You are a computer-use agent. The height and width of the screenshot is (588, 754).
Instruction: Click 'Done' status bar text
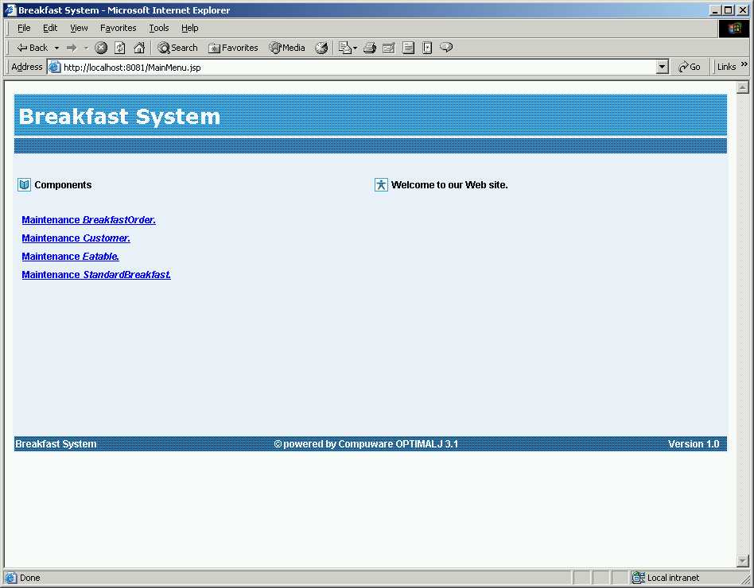(29, 578)
